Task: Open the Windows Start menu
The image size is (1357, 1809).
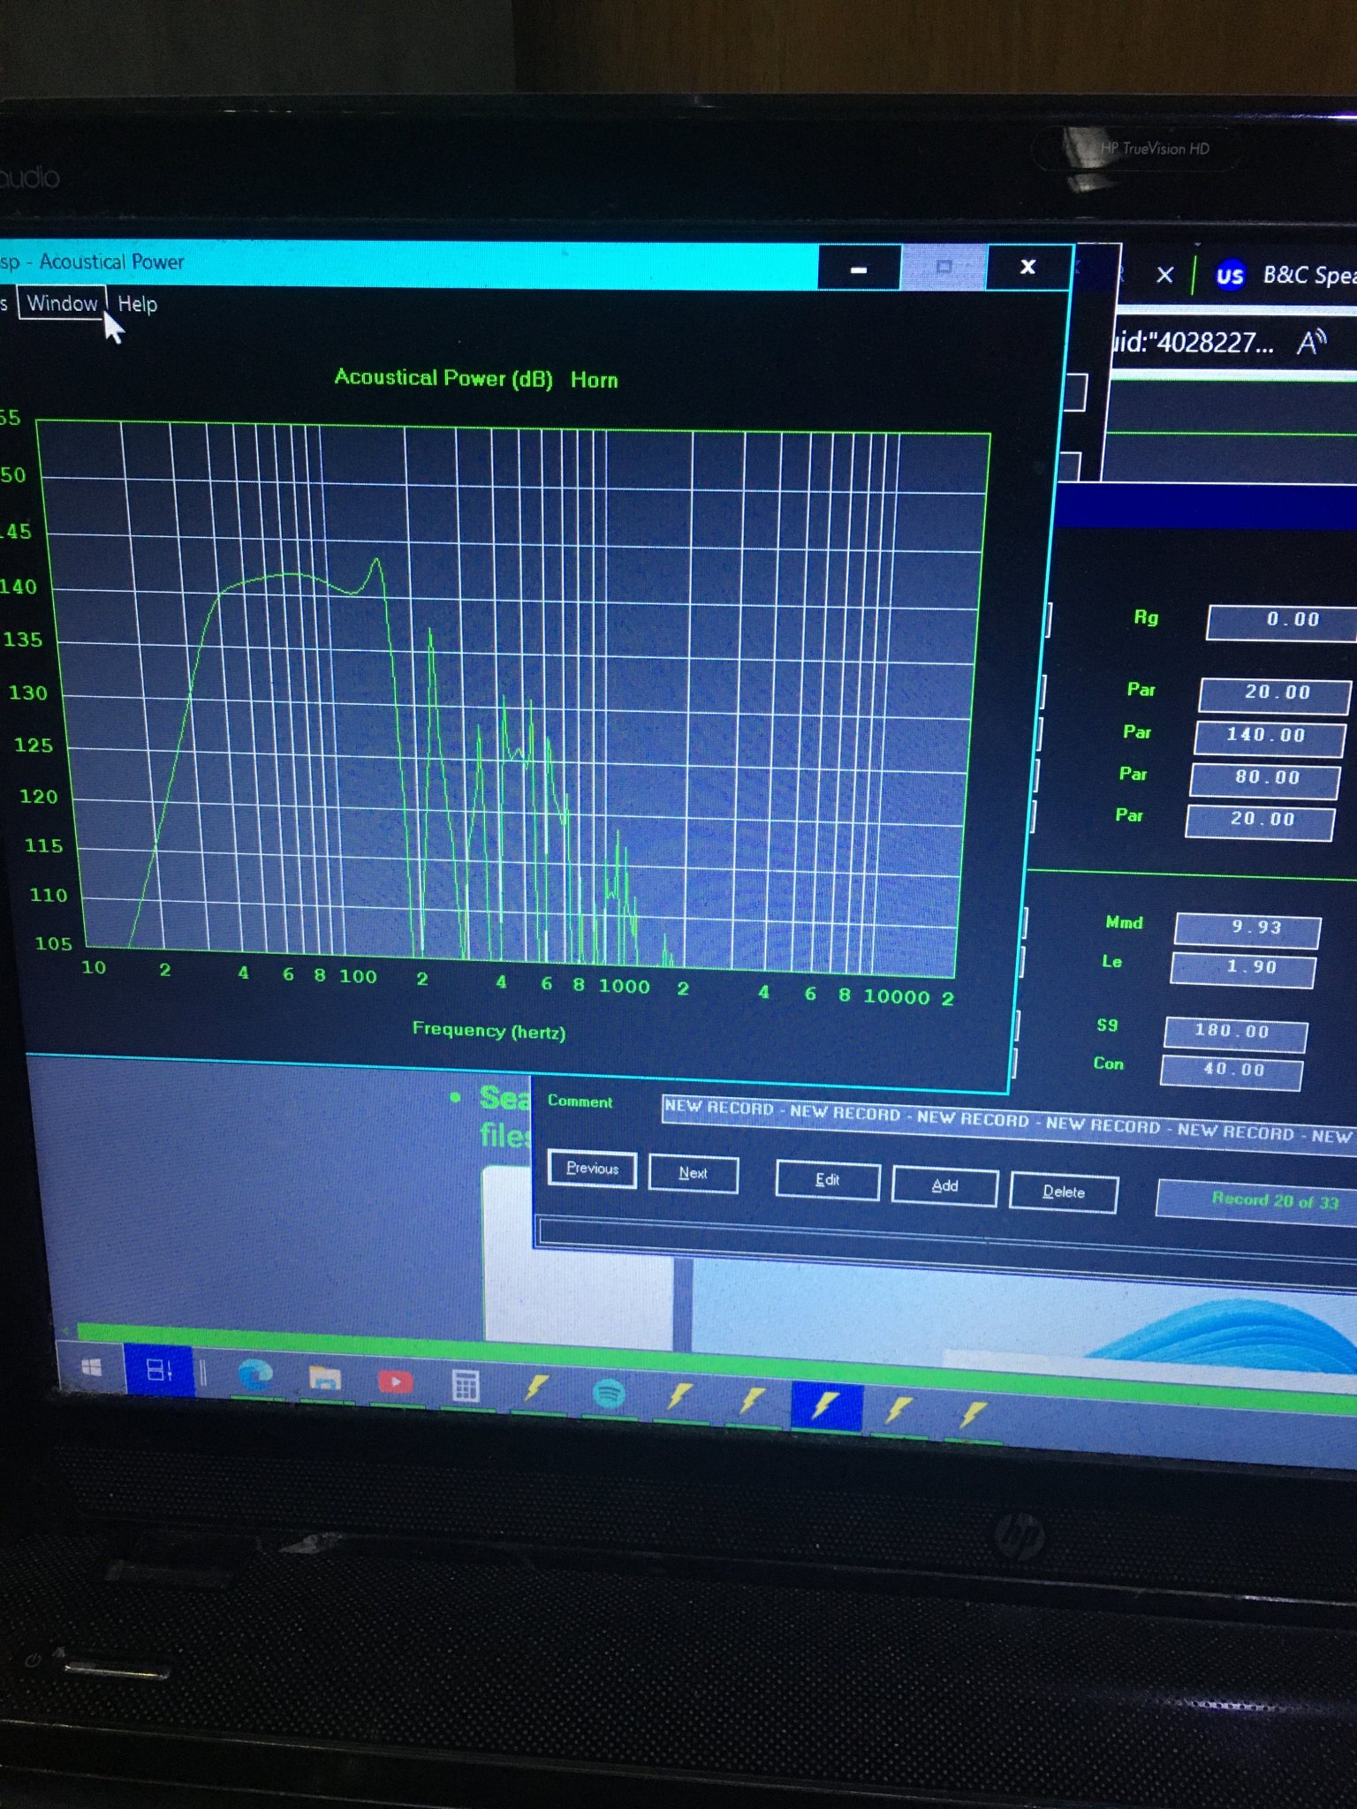Action: [x=91, y=1368]
